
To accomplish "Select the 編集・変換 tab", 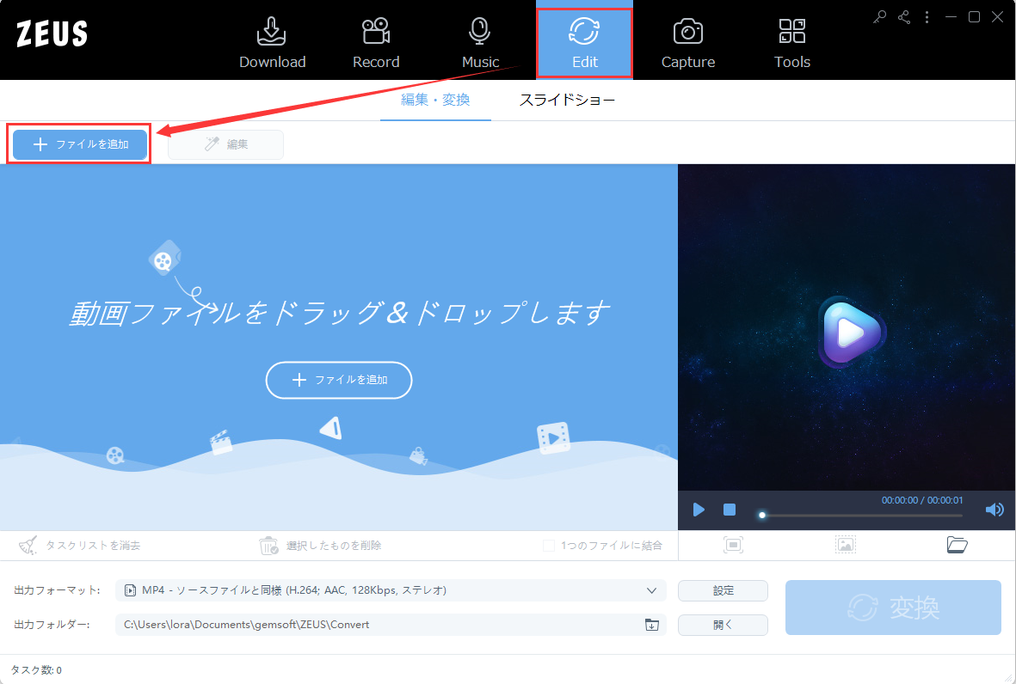I will tap(435, 101).
